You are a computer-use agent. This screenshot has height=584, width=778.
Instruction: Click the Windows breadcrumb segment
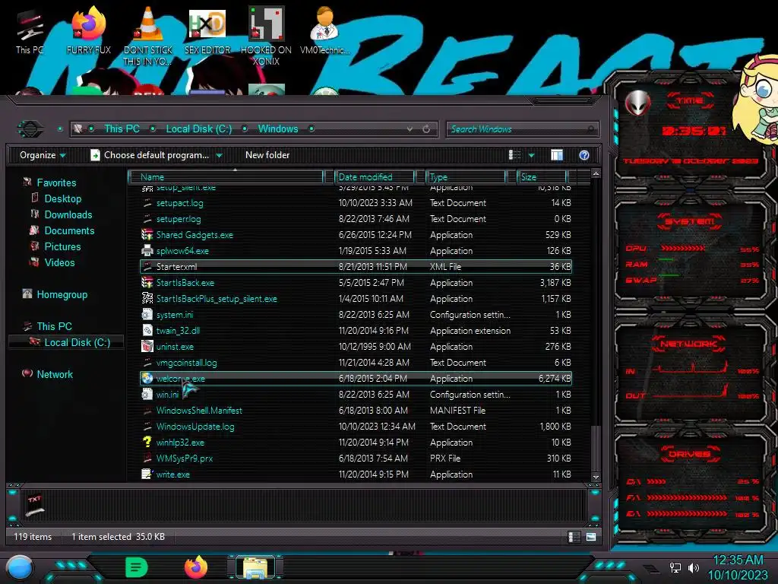click(x=278, y=129)
